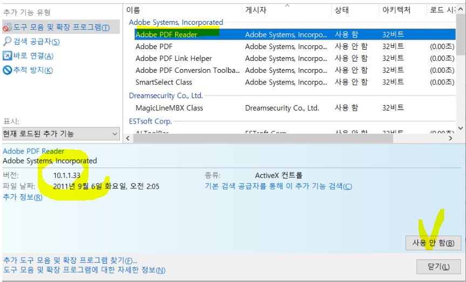The width and height of the screenshot is (466, 282).
Task: Open 추가 정보(R) link
Action: tap(23, 197)
